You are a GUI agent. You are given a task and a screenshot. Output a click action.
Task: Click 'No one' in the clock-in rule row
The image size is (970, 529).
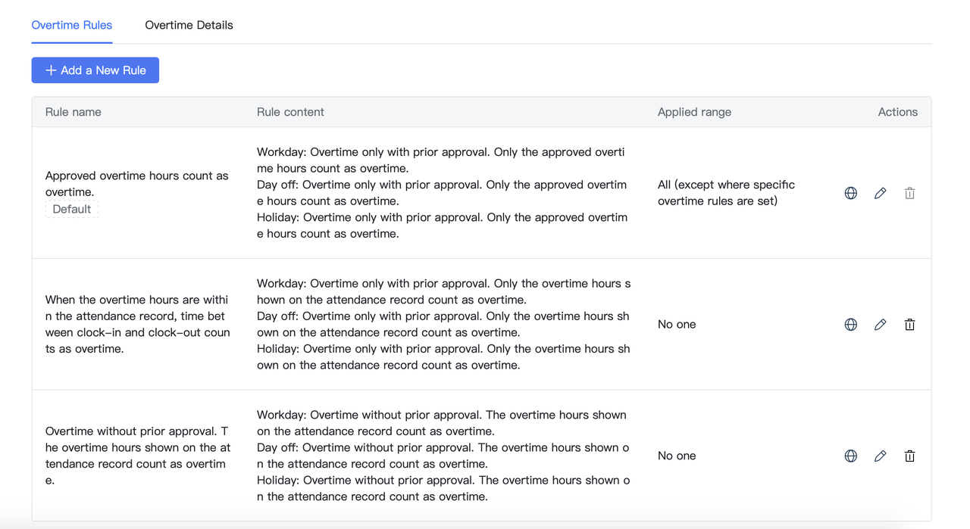click(677, 325)
